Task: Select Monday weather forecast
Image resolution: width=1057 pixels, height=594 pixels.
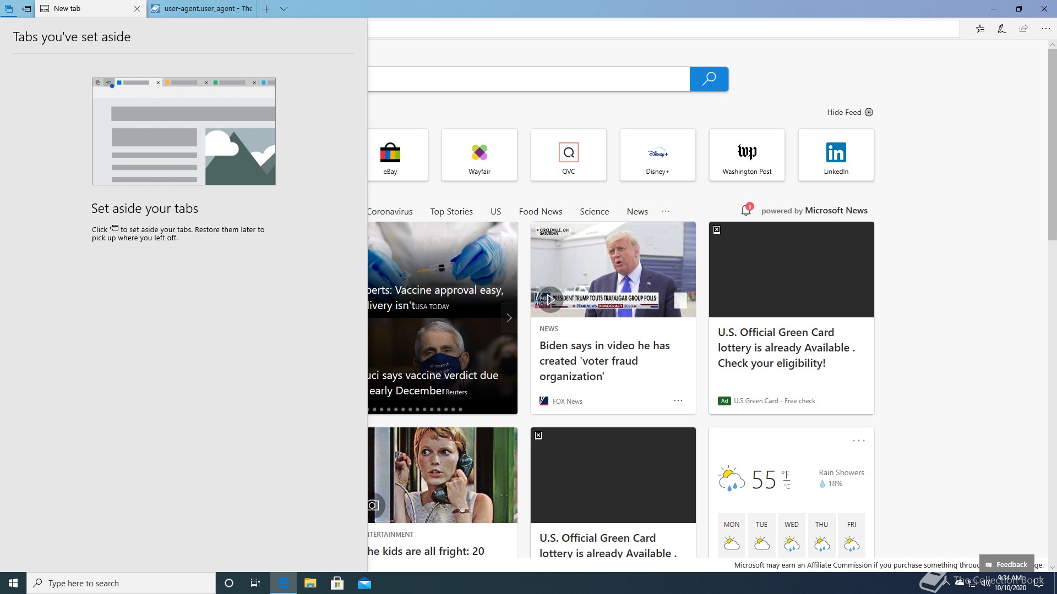Action: click(732, 535)
